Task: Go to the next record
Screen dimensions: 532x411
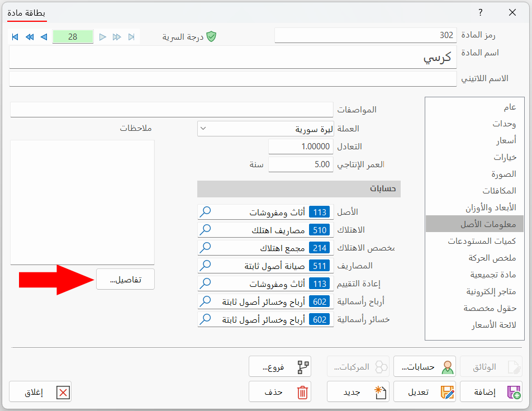Action: click(x=103, y=37)
